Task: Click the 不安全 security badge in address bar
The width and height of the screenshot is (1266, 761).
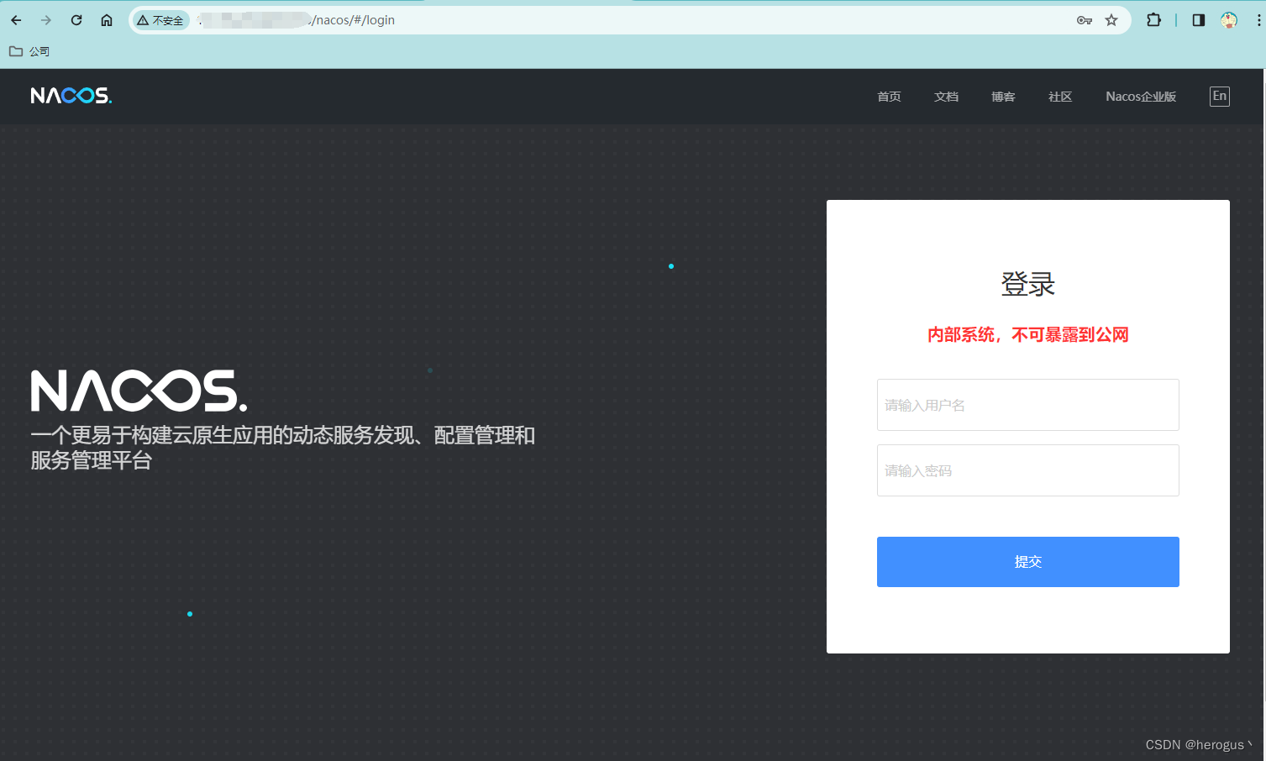Action: [x=160, y=19]
